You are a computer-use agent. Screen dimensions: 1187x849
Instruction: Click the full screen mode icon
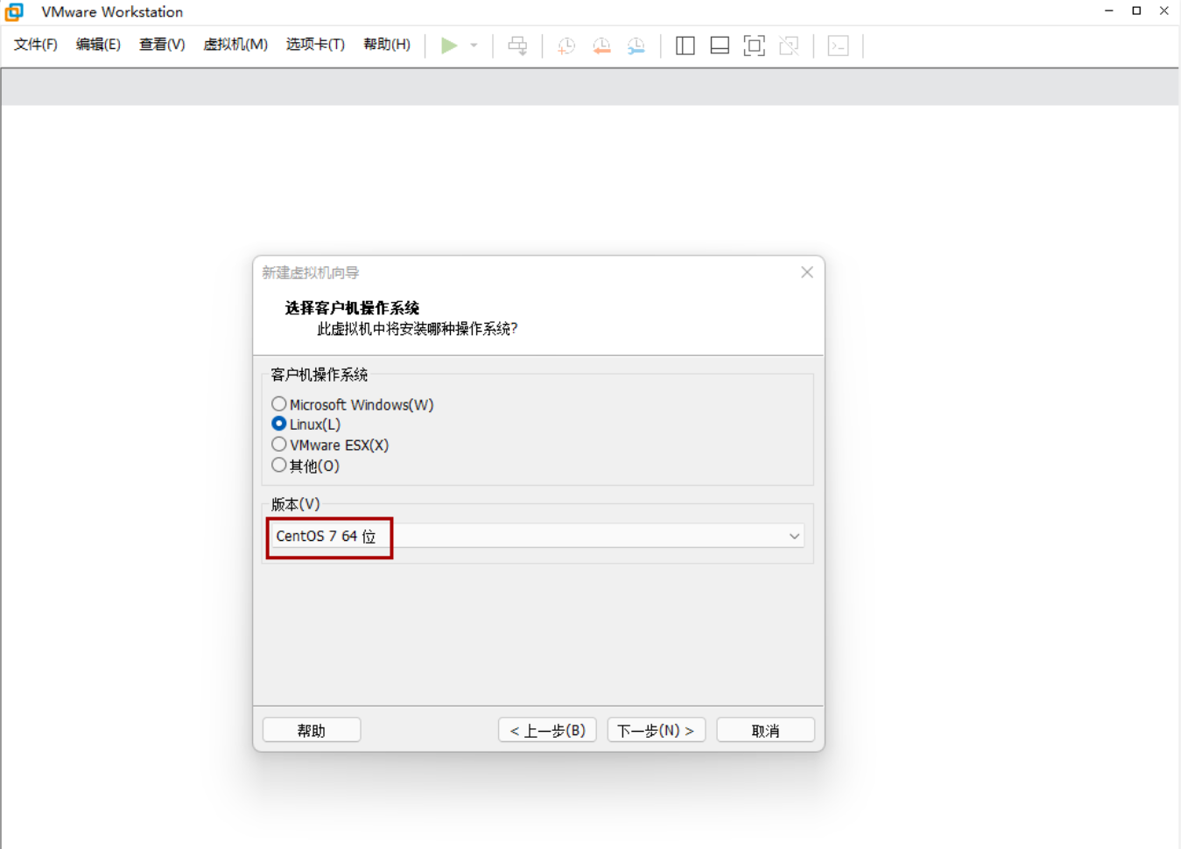coord(754,46)
